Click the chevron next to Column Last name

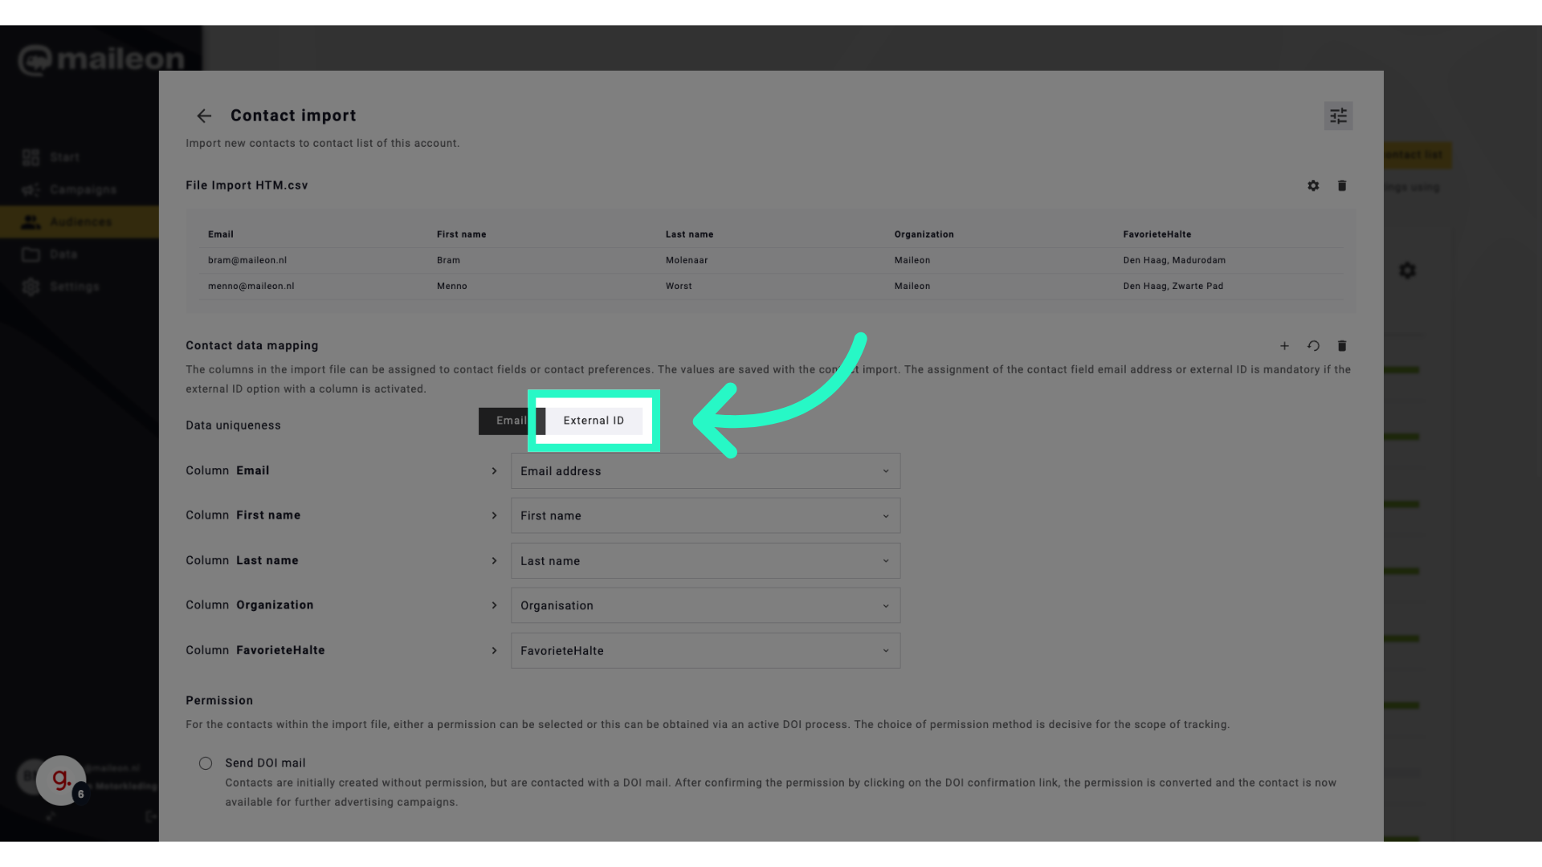tap(494, 560)
